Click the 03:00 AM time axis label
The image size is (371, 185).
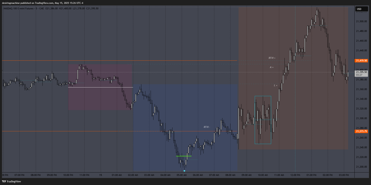pos(149,175)
